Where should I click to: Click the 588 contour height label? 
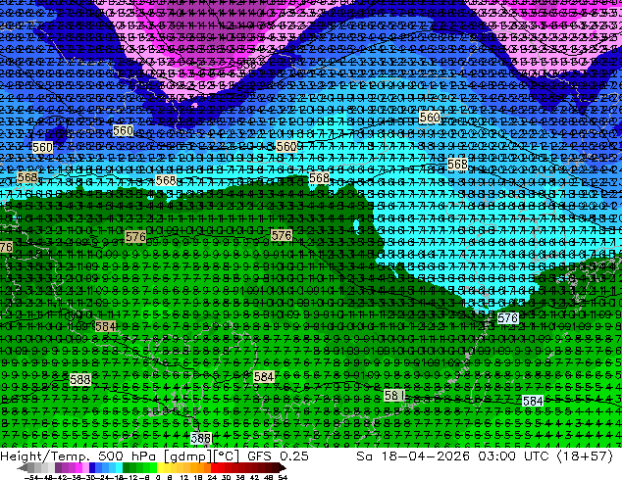click(x=80, y=379)
